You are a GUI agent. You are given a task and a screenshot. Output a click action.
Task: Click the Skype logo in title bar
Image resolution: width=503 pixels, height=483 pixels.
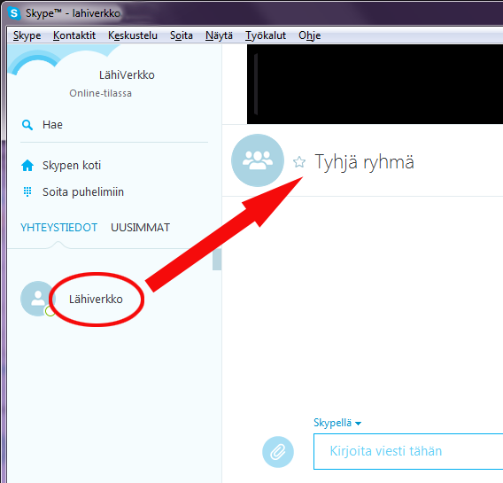tap(14, 13)
